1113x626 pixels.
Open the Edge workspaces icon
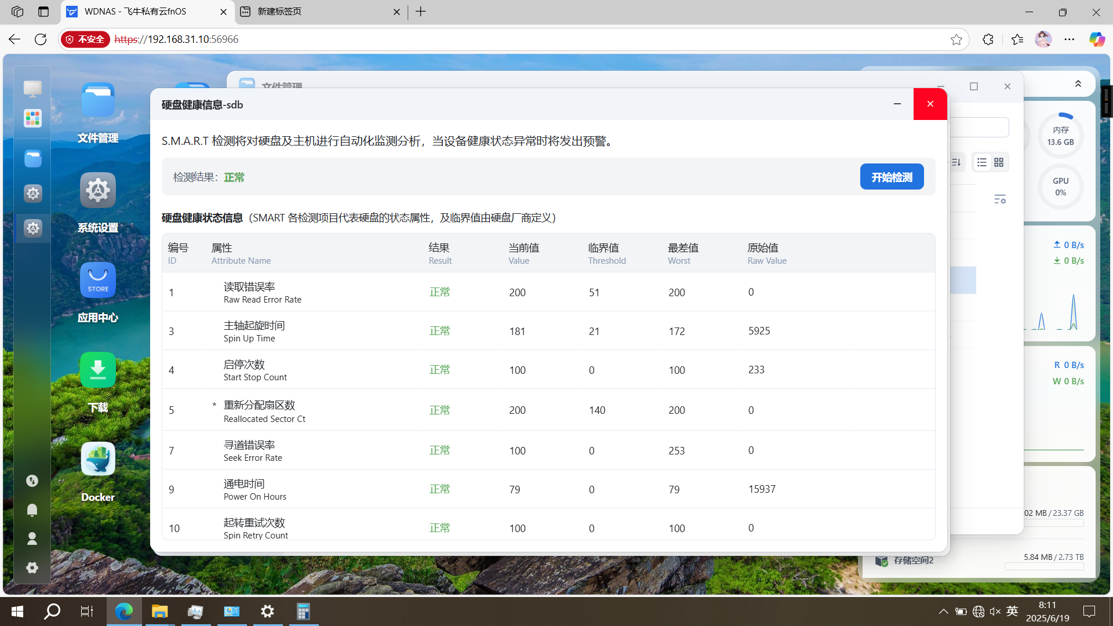[x=17, y=12]
